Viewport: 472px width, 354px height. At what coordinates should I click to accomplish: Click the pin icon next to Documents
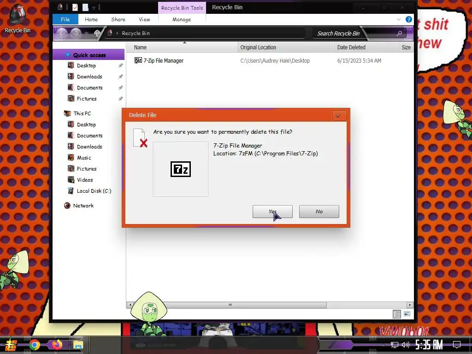pyautogui.click(x=120, y=88)
